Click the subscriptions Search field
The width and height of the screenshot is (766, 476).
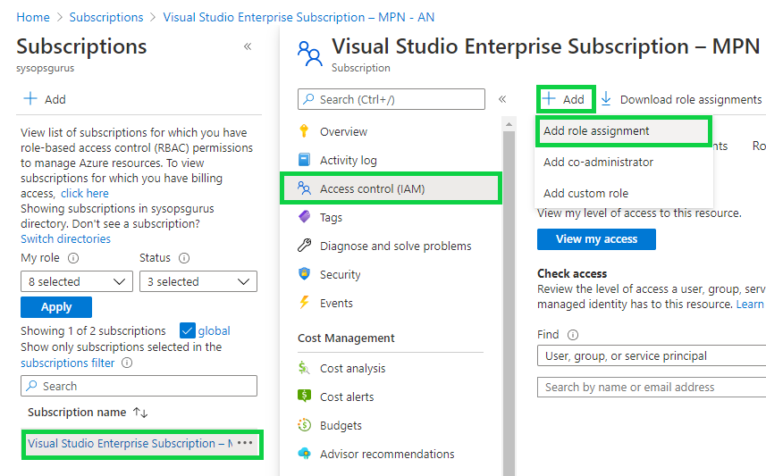click(x=139, y=386)
